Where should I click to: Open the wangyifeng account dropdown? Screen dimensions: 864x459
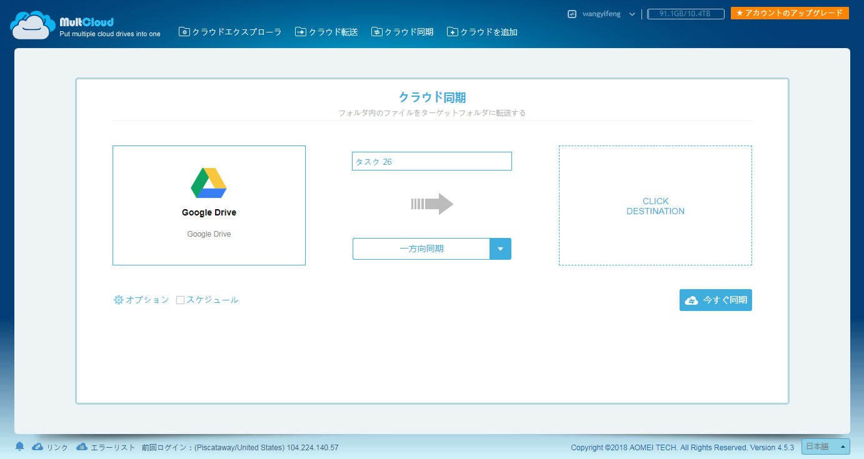(631, 14)
